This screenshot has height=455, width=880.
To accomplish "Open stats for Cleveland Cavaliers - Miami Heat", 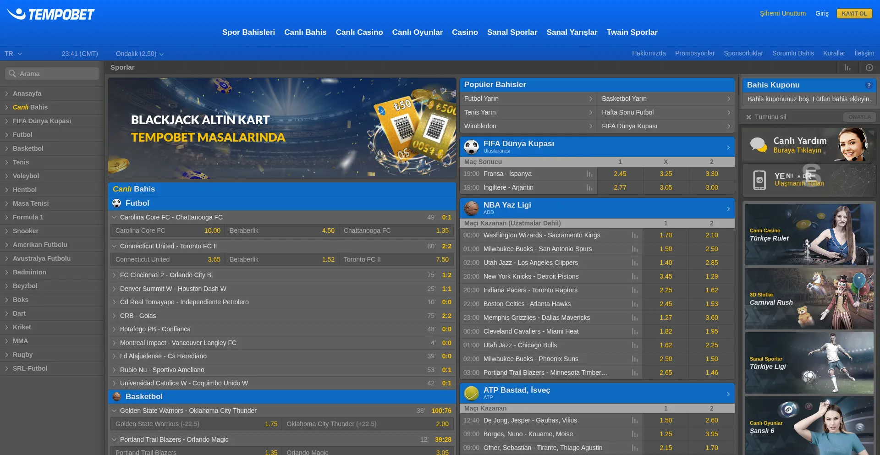I will [x=635, y=332].
